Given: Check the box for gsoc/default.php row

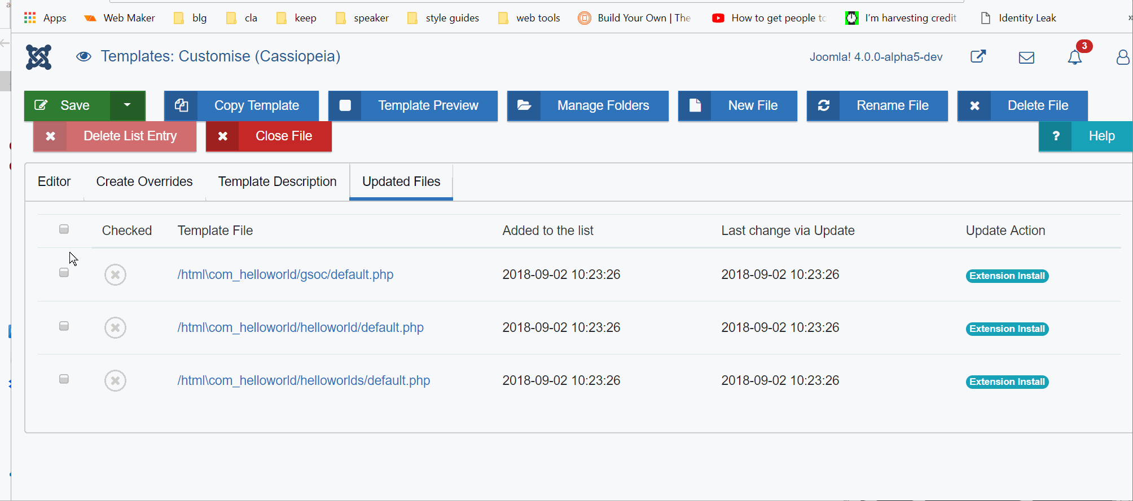Looking at the screenshot, I should (x=64, y=273).
